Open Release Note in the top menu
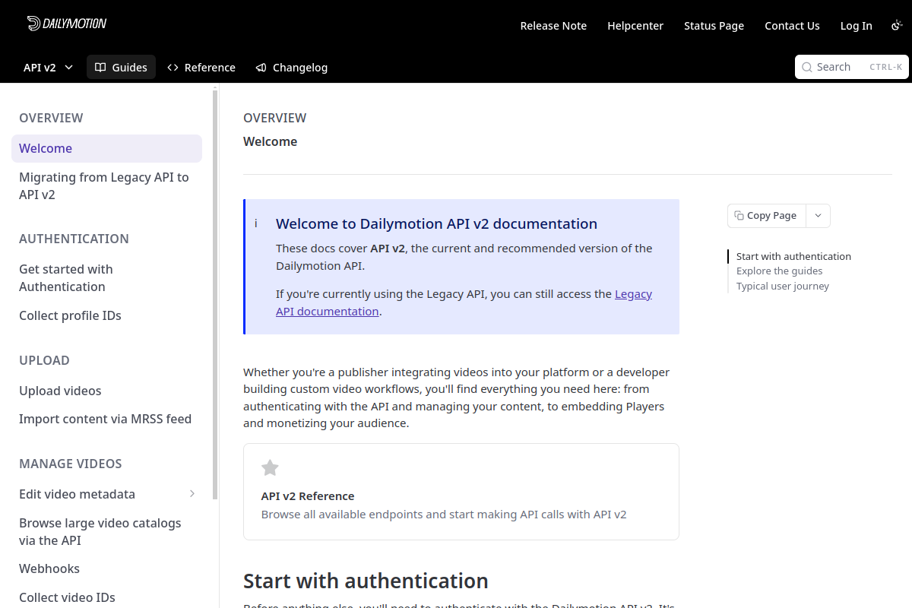Screen dimensions: 912x608 553,26
